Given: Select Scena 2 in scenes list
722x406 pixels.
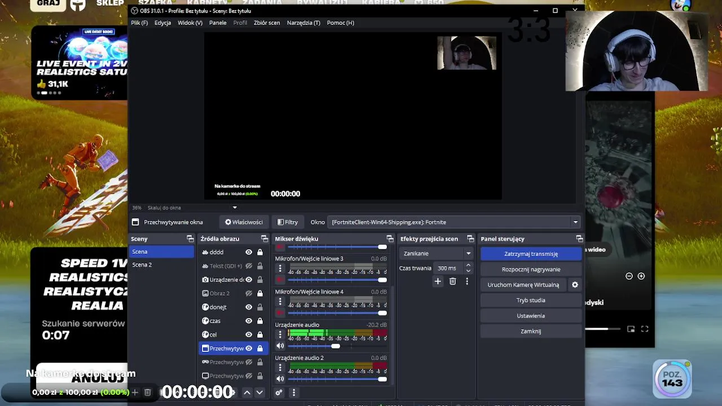Looking at the screenshot, I should [162, 264].
